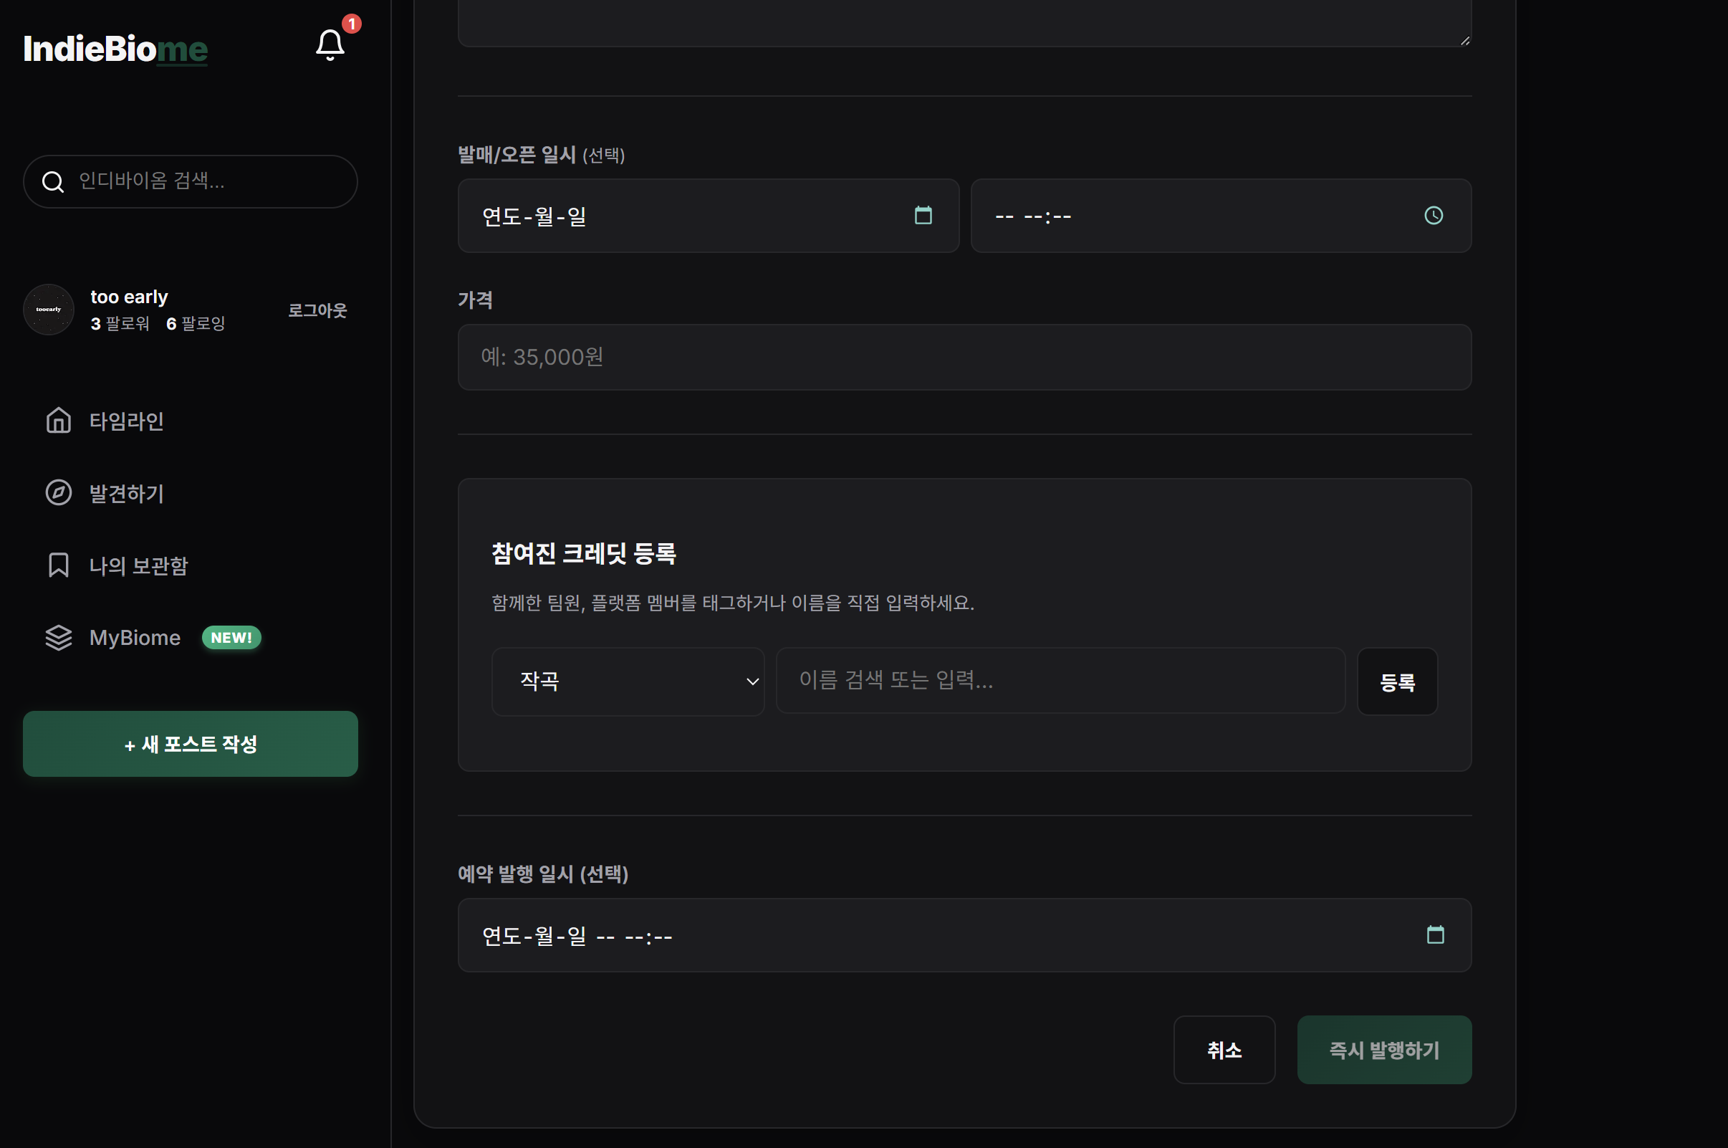
Task: Click the 취소 button
Action: click(x=1224, y=1050)
